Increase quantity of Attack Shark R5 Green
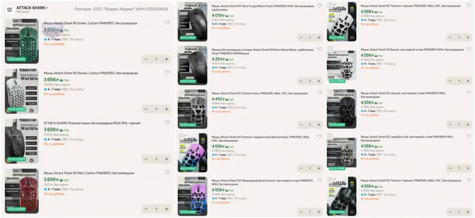475x218 pixels. pos(166,59)
